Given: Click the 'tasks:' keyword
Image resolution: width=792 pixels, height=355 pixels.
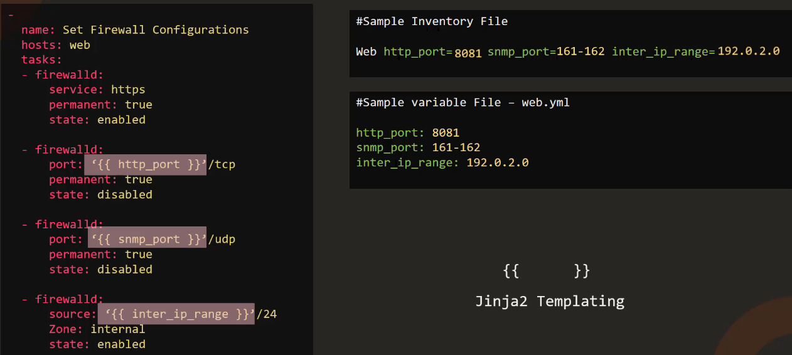Looking at the screenshot, I should pyautogui.click(x=42, y=60).
